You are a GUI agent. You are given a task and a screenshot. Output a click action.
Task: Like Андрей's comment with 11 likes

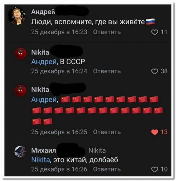pyautogui.click(x=154, y=32)
